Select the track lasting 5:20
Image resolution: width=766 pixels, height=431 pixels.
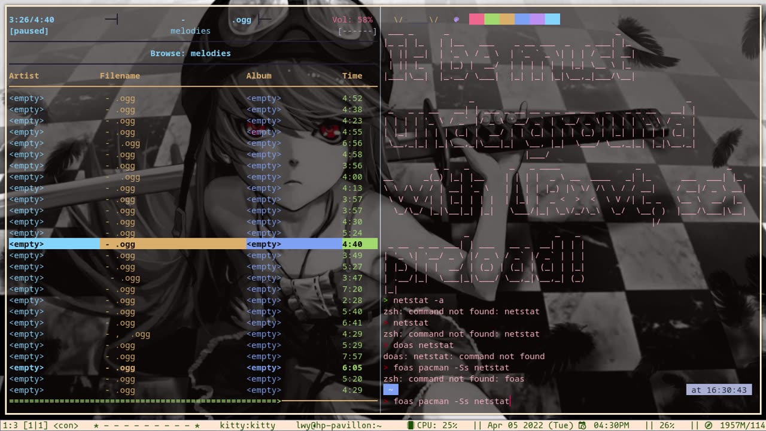coord(193,379)
